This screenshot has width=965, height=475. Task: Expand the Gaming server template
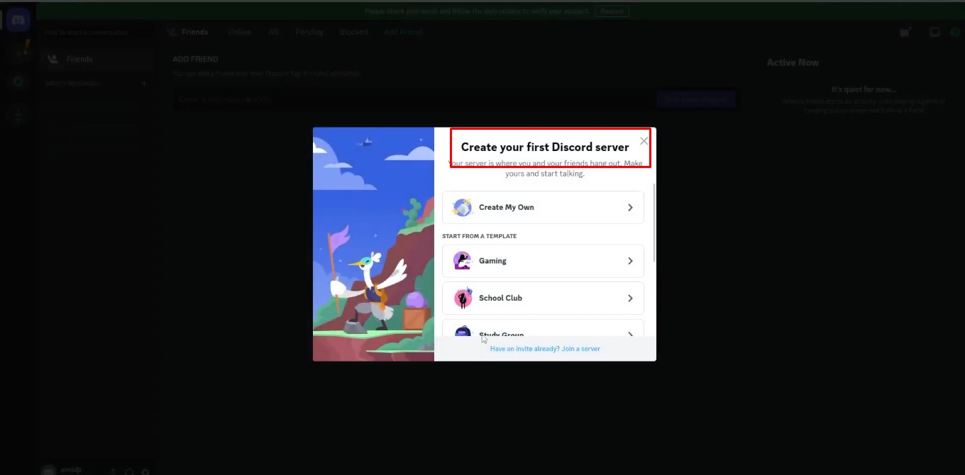(x=543, y=261)
